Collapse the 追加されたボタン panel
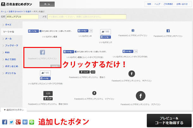Image resolution: width=193 pixels, height=128 pixels. click(14, 110)
